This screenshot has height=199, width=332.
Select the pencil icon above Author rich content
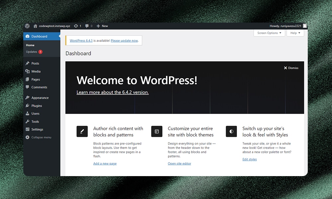[x=82, y=131]
